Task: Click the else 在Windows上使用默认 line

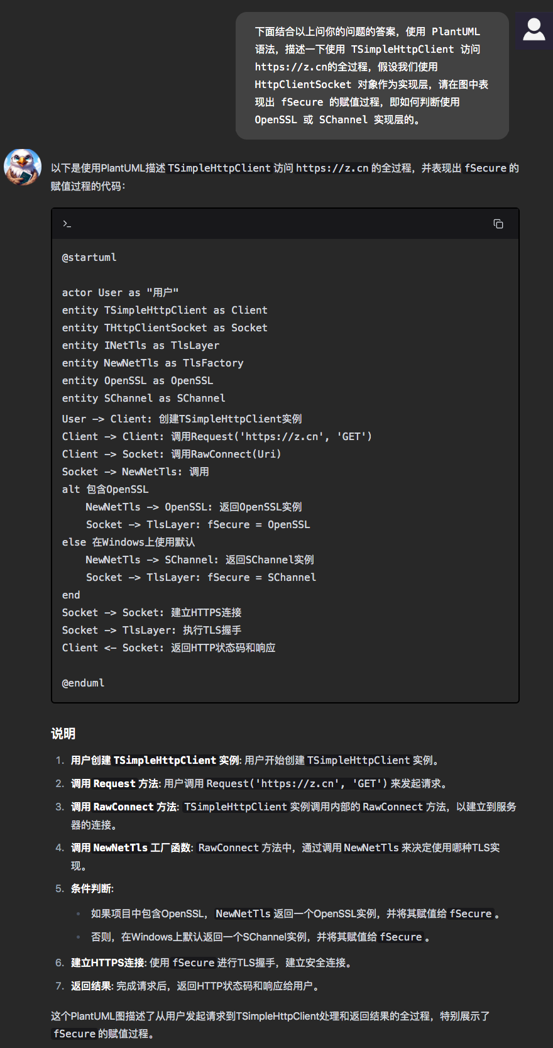Action: (x=128, y=542)
